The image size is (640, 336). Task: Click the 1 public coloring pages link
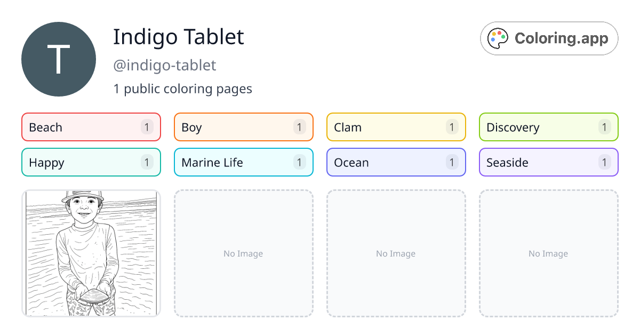point(183,89)
